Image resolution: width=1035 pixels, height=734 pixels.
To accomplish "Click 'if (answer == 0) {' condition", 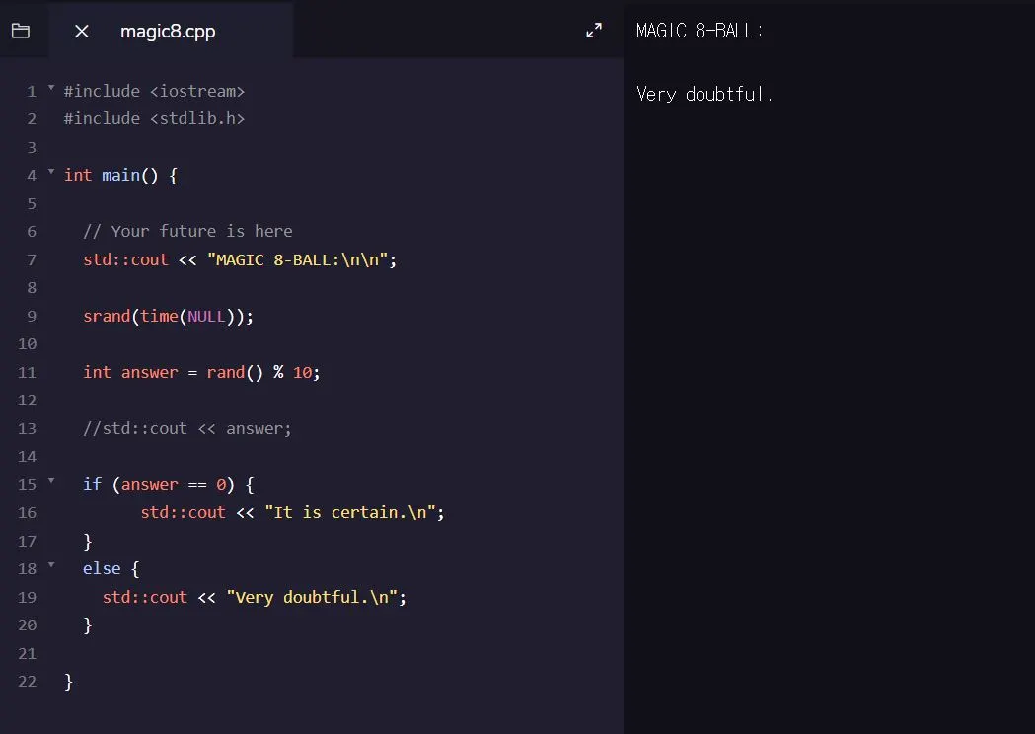I will click(x=169, y=485).
